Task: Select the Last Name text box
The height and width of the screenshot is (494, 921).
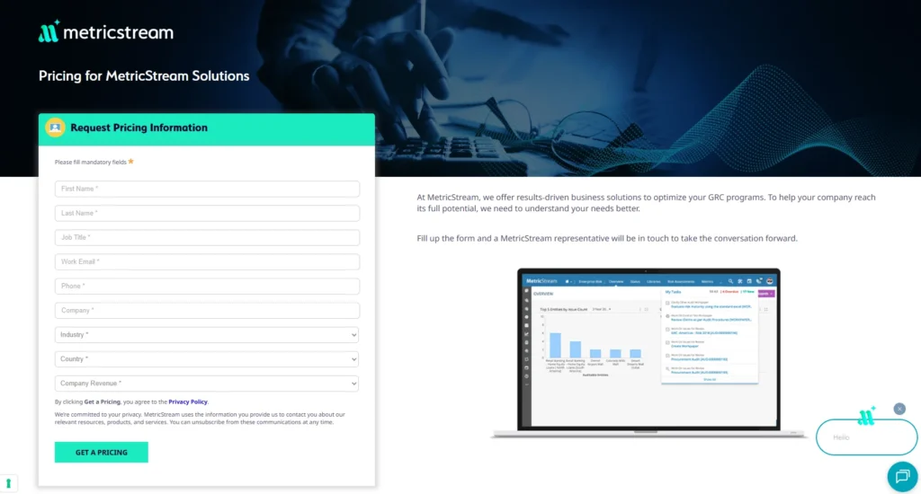Action: pos(207,214)
